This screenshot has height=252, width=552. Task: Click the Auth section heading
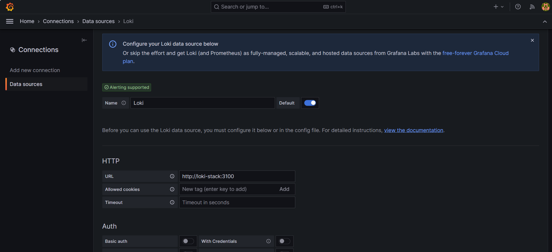pyautogui.click(x=109, y=226)
